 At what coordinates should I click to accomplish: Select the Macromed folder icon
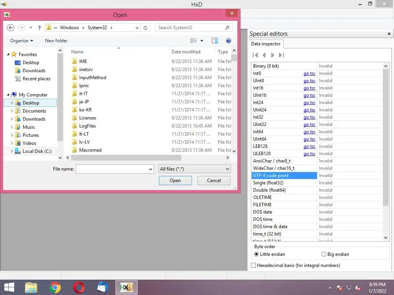74,150
